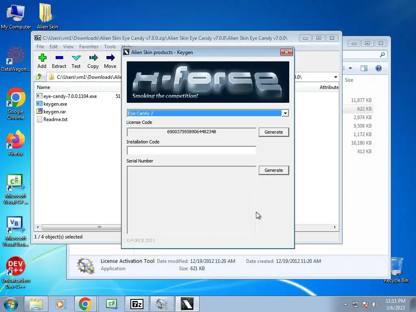The height and width of the screenshot is (312, 416).
Task: Click the volume icon in system tray
Action: point(375,304)
